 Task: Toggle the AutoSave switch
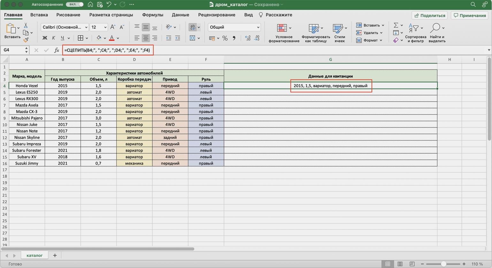pyautogui.click(x=74, y=4)
